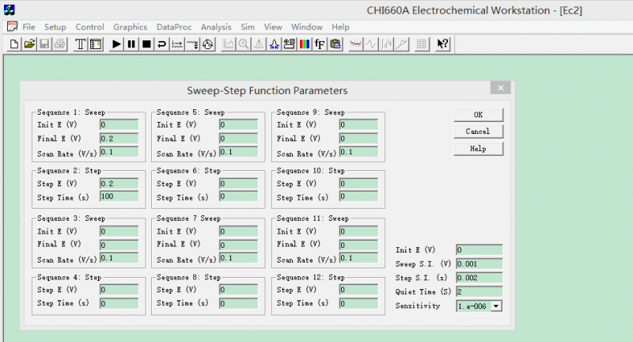
Task: Click the Quiet Time input field
Action: coord(479,291)
